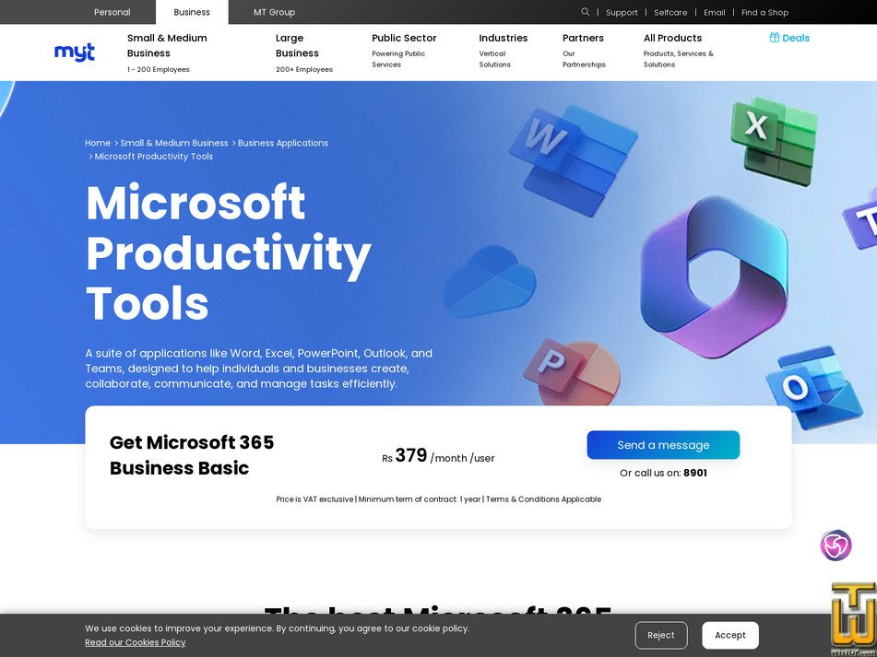Switch to the Personal tab
Viewport: 877px width, 657px height.
[x=112, y=12]
